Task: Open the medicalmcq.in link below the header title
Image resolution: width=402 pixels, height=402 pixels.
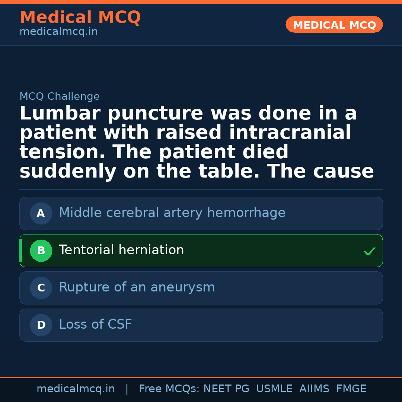Action: 58,32
